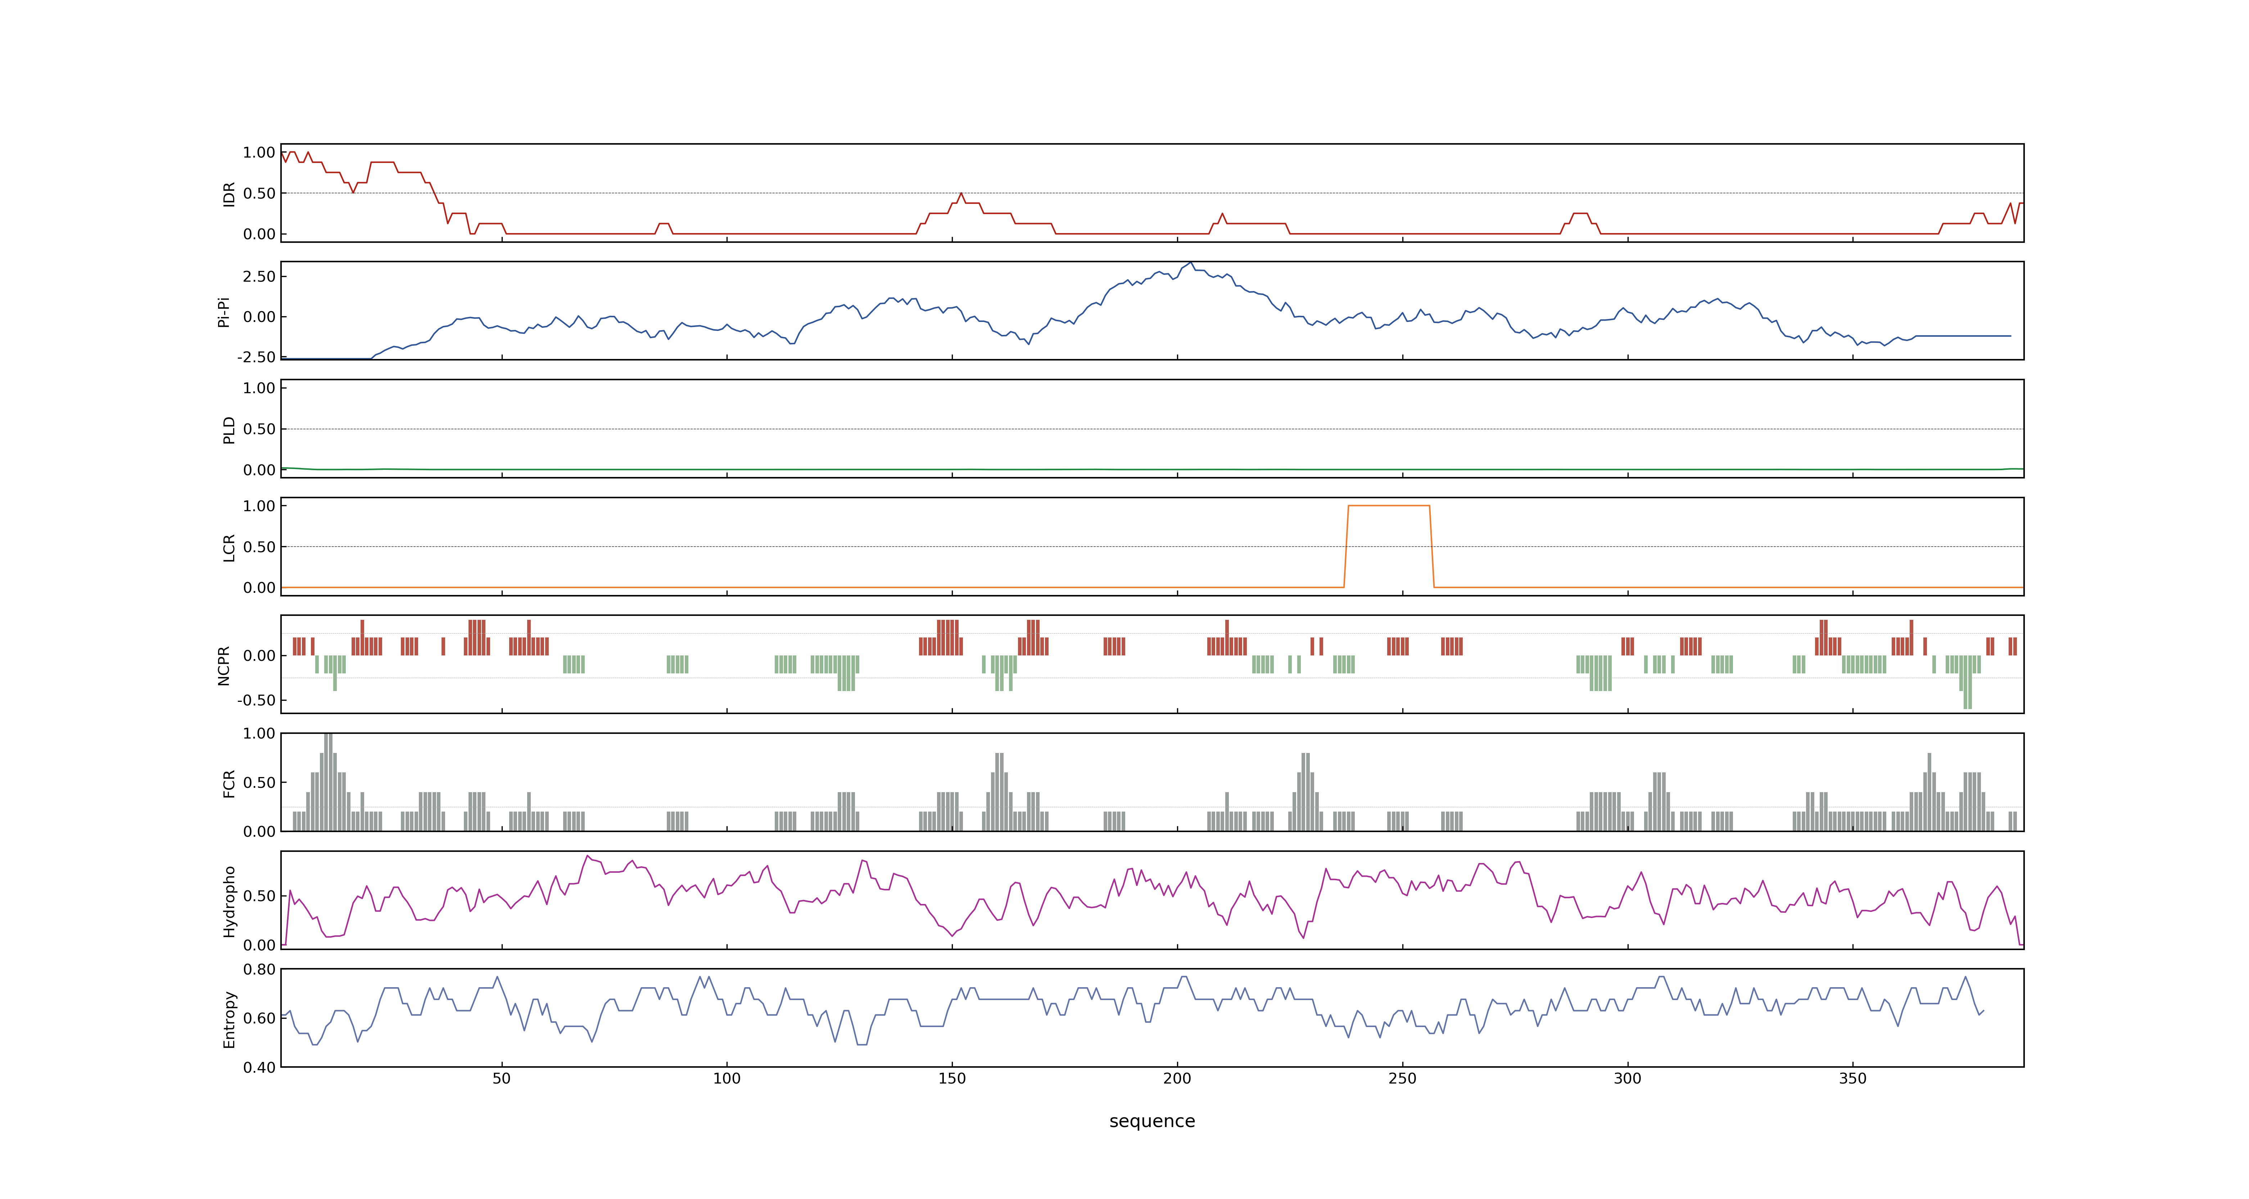2249x1199 pixels.
Task: Click the x-axis tick label 300
Action: click(x=1628, y=1078)
